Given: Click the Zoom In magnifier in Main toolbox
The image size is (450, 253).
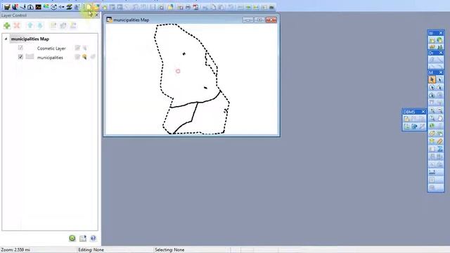Looking at the screenshot, I should click(432, 110).
